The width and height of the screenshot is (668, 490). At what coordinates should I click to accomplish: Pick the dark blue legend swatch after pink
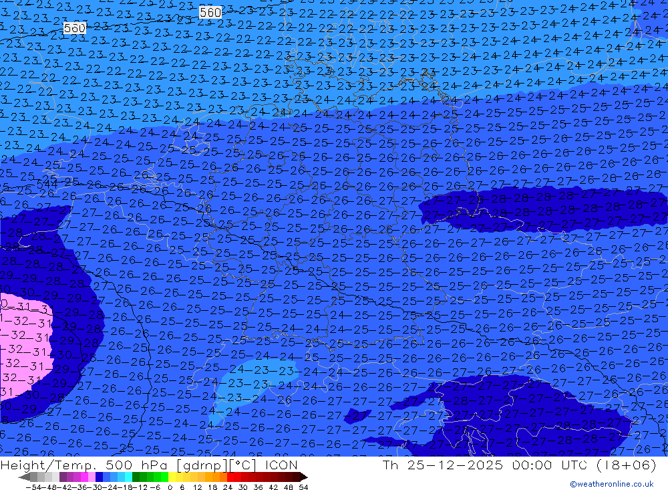coord(99,477)
